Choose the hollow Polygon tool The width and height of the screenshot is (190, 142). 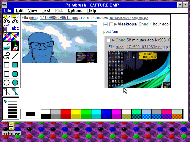(7, 92)
